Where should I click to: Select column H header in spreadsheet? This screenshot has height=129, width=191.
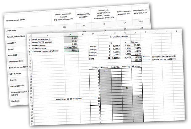click(135, 32)
